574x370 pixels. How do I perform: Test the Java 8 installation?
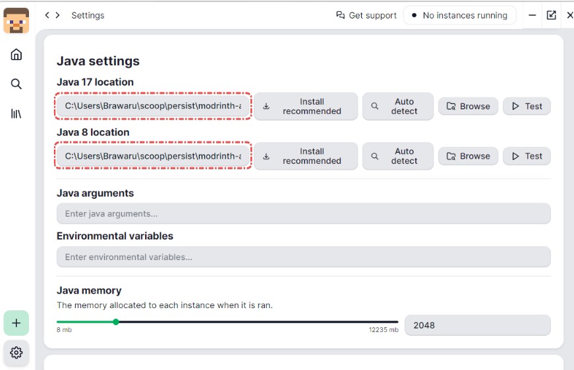(x=527, y=156)
